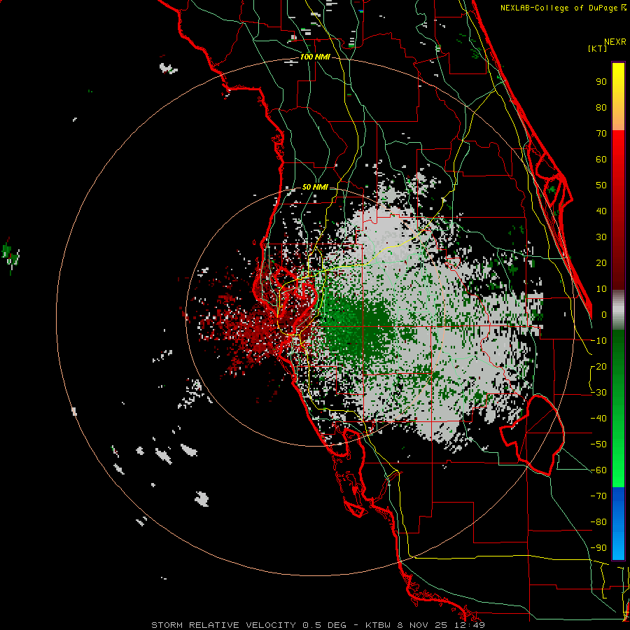Image resolution: width=630 pixels, height=630 pixels.
Task: Click the 50 value on the color scale
Action: pos(601,185)
